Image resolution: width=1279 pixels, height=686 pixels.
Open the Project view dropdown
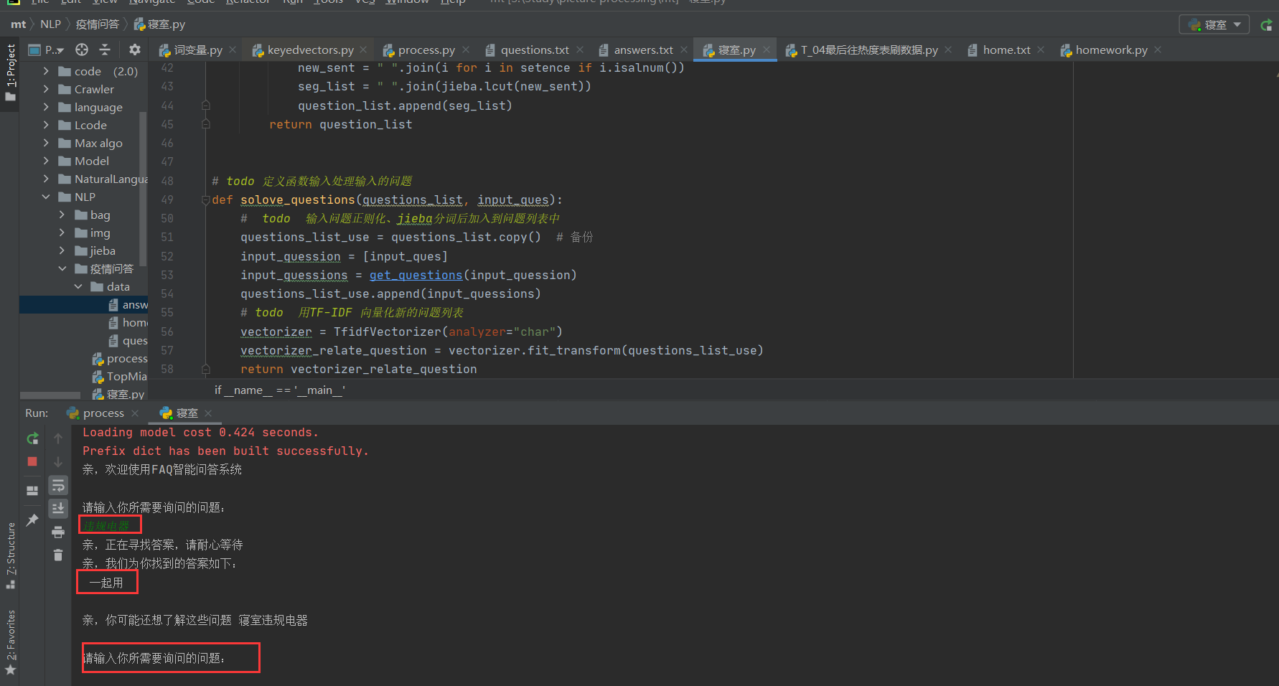coord(47,50)
